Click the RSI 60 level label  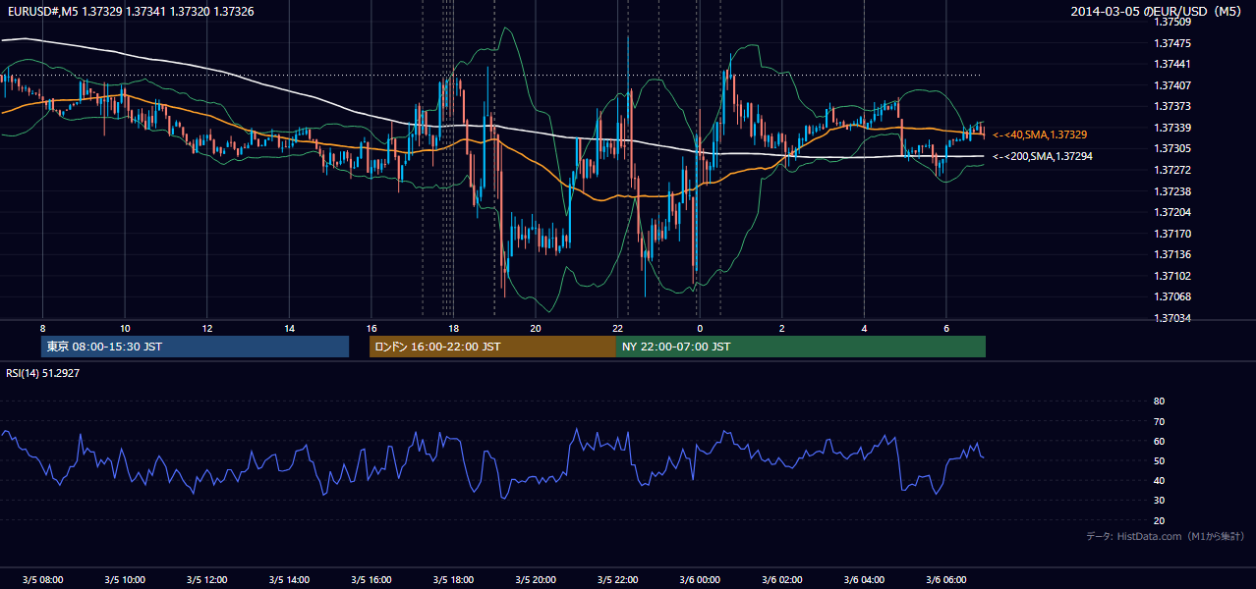(1159, 441)
